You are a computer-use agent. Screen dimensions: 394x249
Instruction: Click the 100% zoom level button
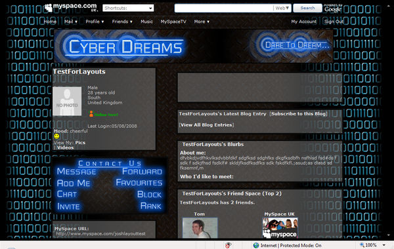tap(368, 245)
